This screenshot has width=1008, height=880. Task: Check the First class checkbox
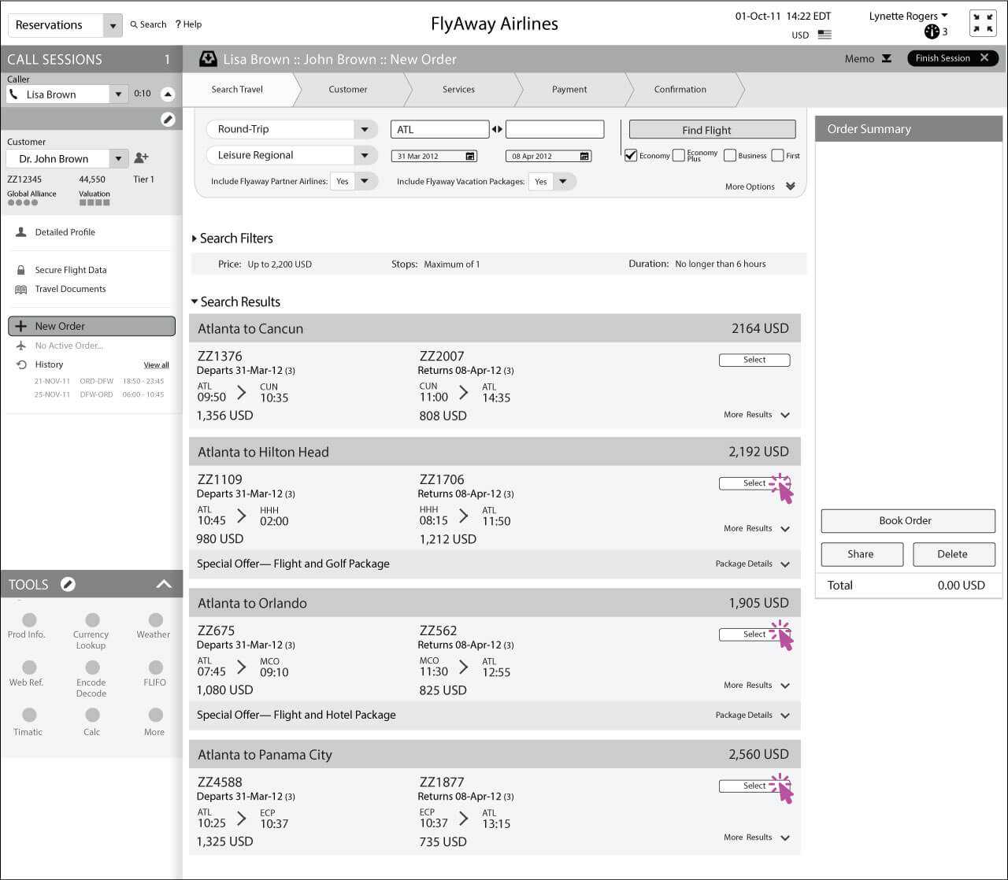tap(777, 156)
